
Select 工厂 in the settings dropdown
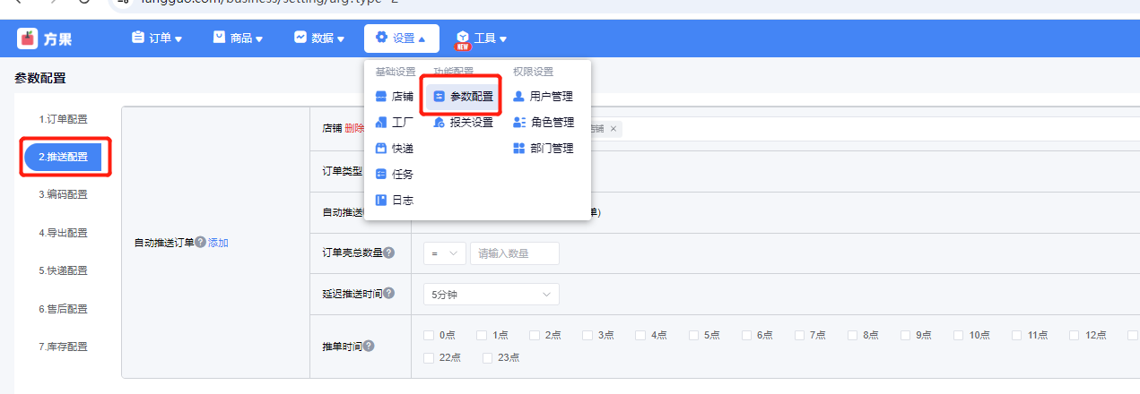pyautogui.click(x=394, y=123)
